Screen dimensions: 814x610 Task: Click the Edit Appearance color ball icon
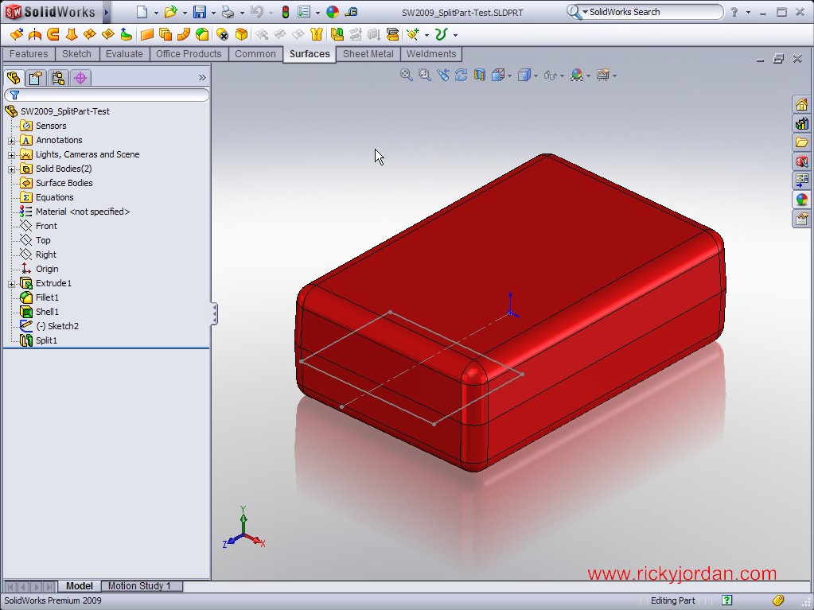coord(333,12)
